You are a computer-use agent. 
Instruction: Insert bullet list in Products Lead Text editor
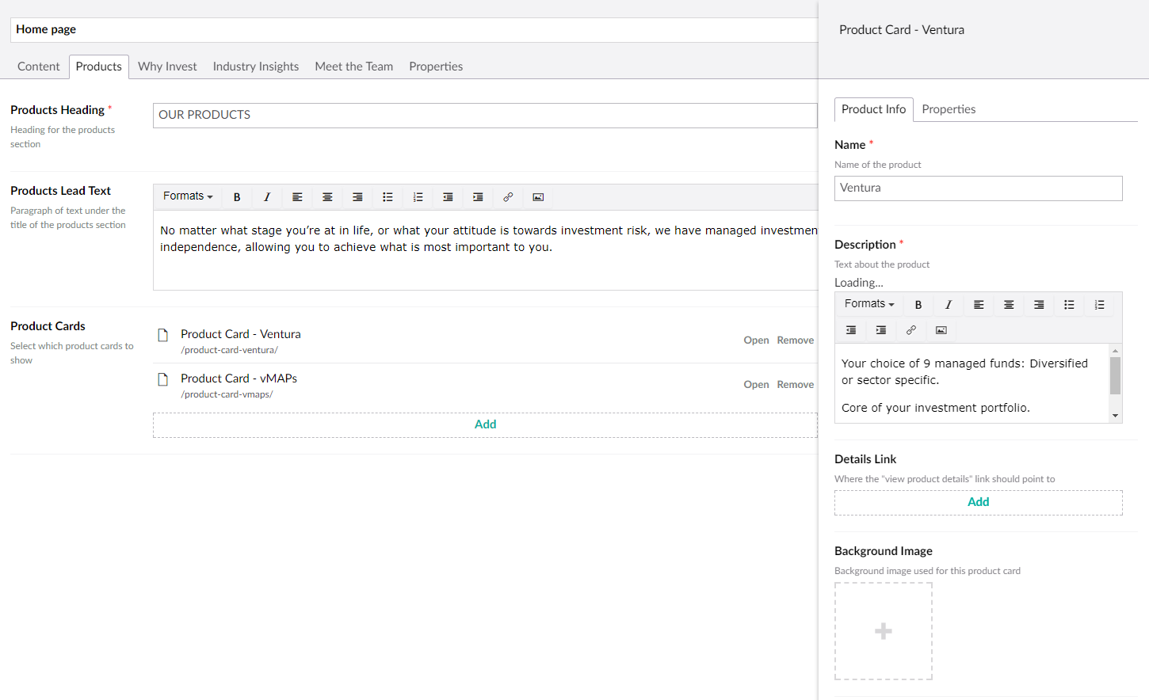pyautogui.click(x=387, y=197)
